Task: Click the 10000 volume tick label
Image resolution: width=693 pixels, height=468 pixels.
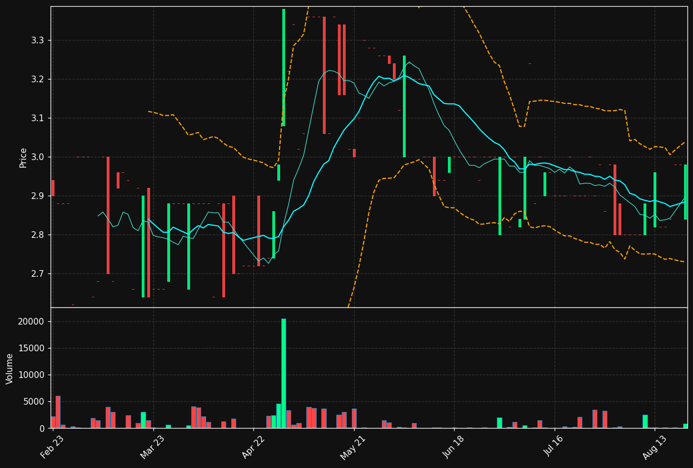Action: (x=31, y=375)
